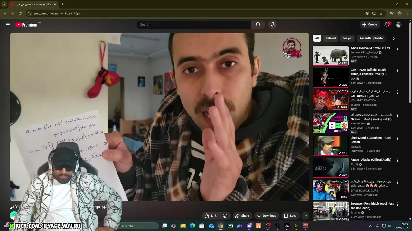Close the YouTube browser tab
Image resolution: width=412 pixels, height=231 pixels.
point(55,4)
